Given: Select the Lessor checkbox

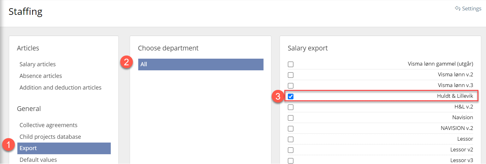Looking at the screenshot, I should pos(291,139).
